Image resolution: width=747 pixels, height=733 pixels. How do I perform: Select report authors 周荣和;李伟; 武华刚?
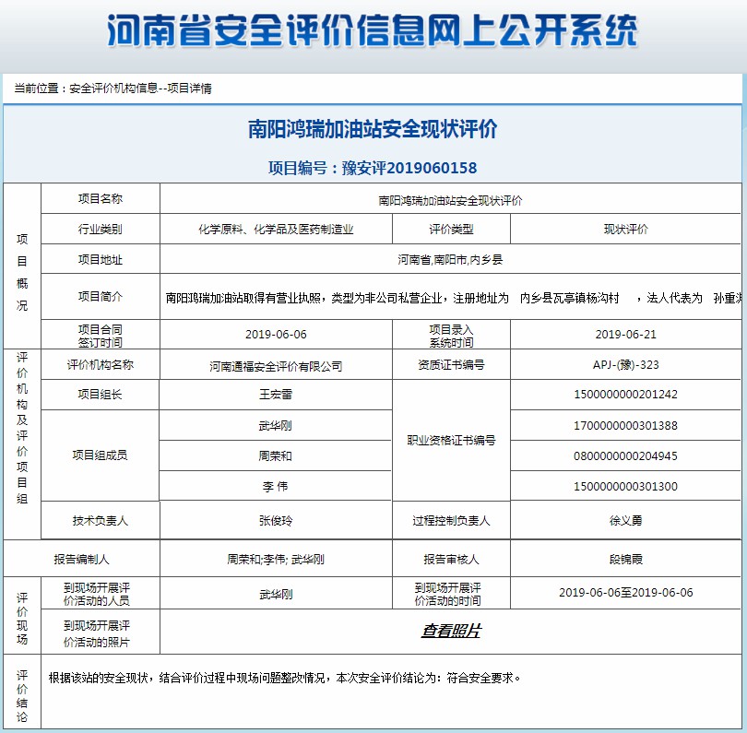point(276,559)
